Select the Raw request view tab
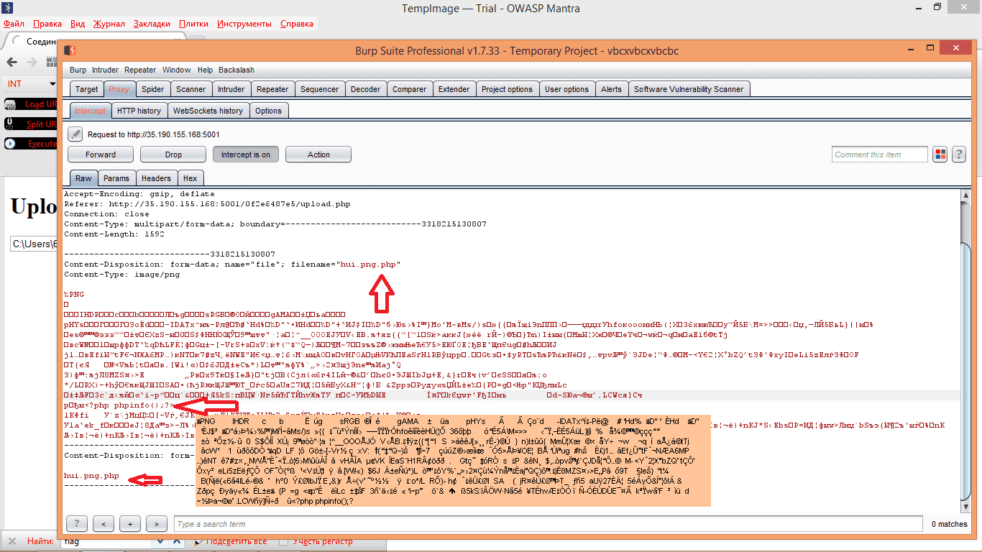982x552 pixels. coord(83,178)
